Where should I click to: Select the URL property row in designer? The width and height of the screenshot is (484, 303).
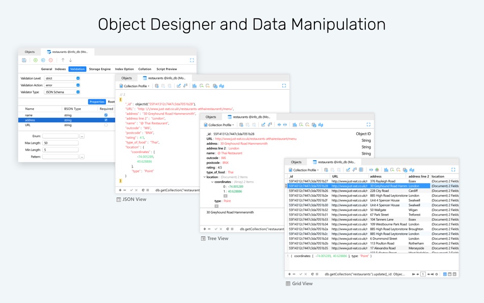pos(66,125)
